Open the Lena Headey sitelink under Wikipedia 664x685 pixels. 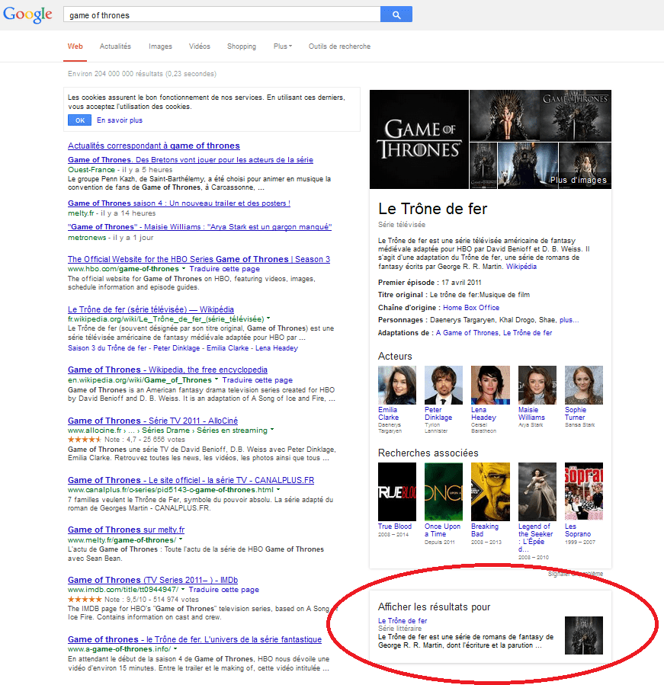277,348
